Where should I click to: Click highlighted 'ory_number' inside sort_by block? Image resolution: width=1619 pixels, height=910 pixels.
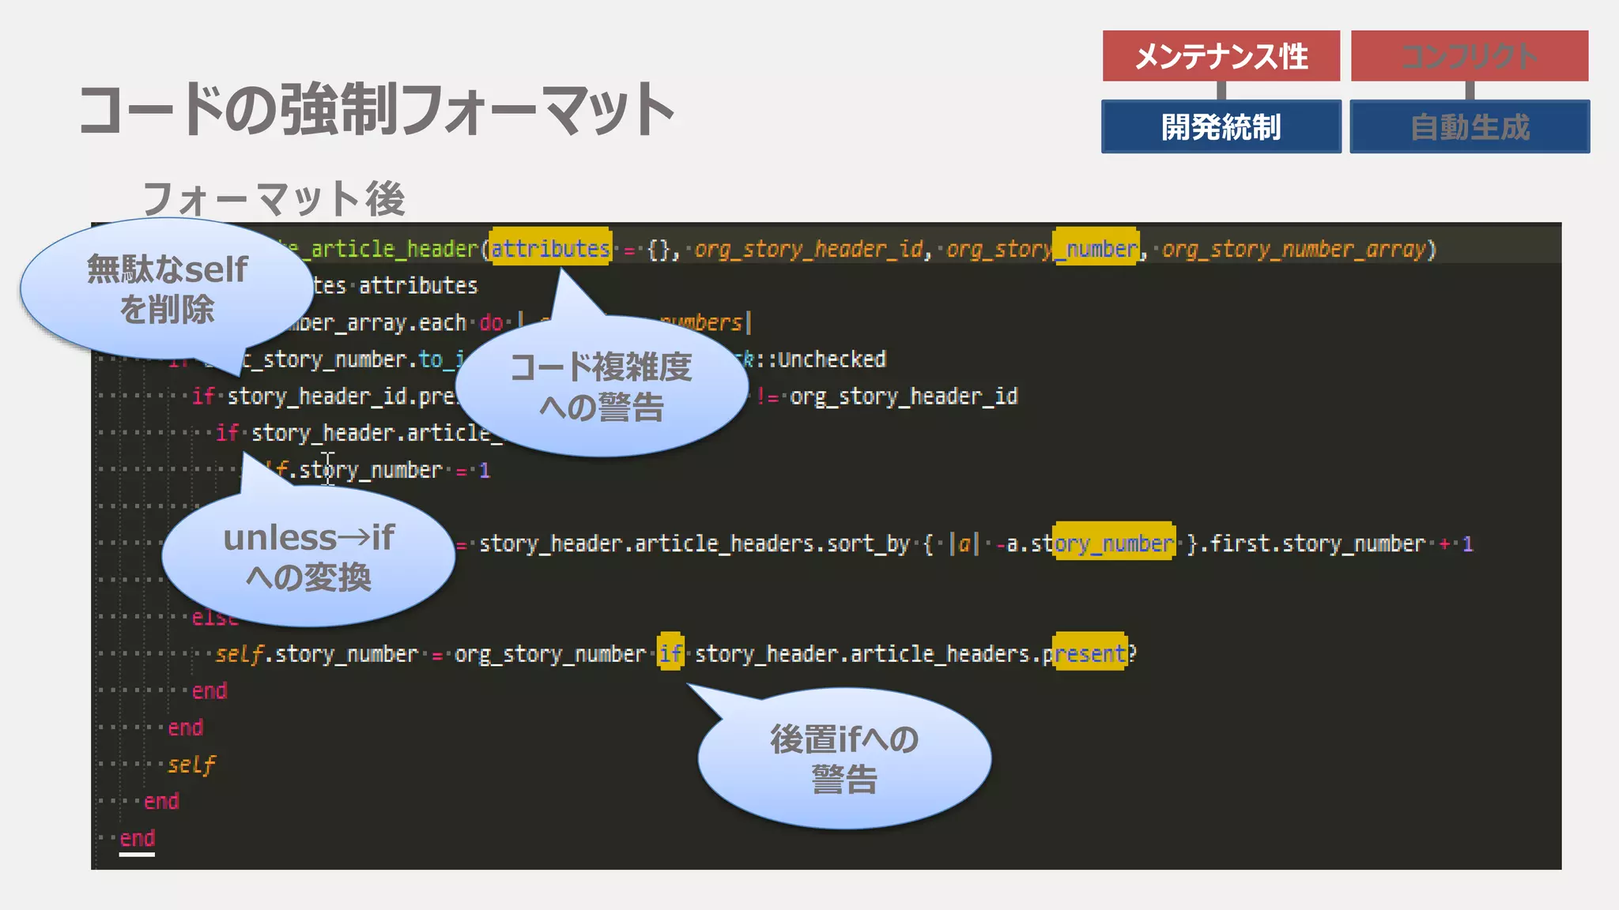coord(1115,543)
